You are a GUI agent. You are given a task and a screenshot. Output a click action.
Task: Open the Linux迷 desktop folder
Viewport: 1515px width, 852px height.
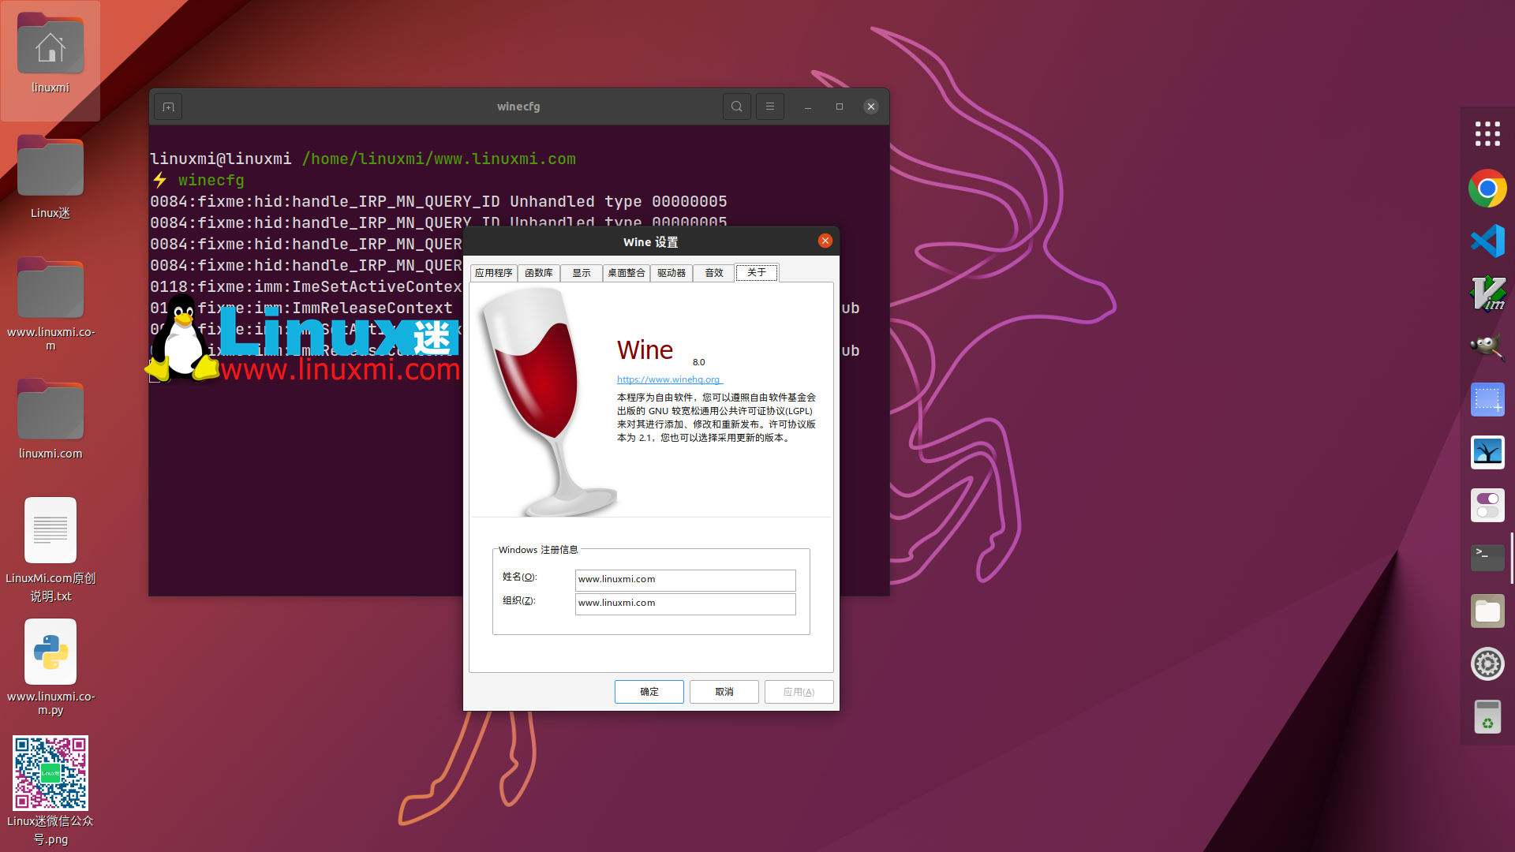pos(50,165)
